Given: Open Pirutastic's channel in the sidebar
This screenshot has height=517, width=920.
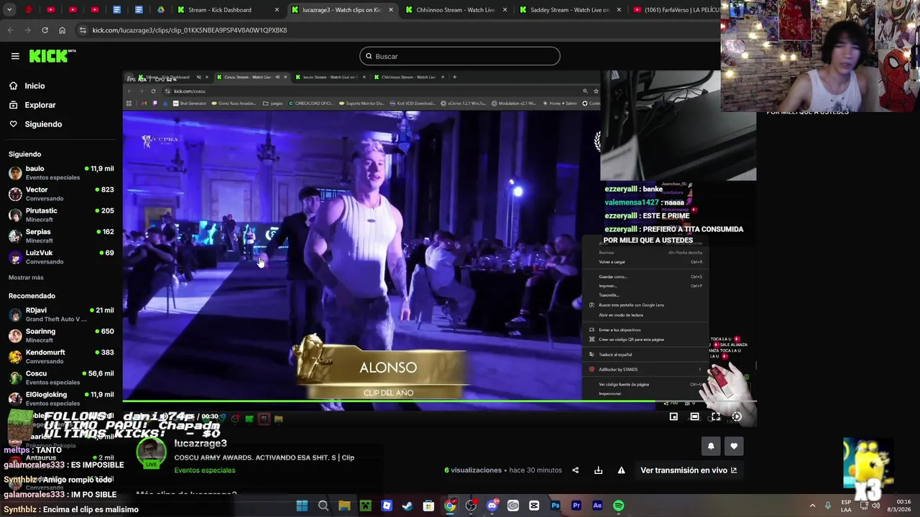Looking at the screenshot, I should point(61,215).
